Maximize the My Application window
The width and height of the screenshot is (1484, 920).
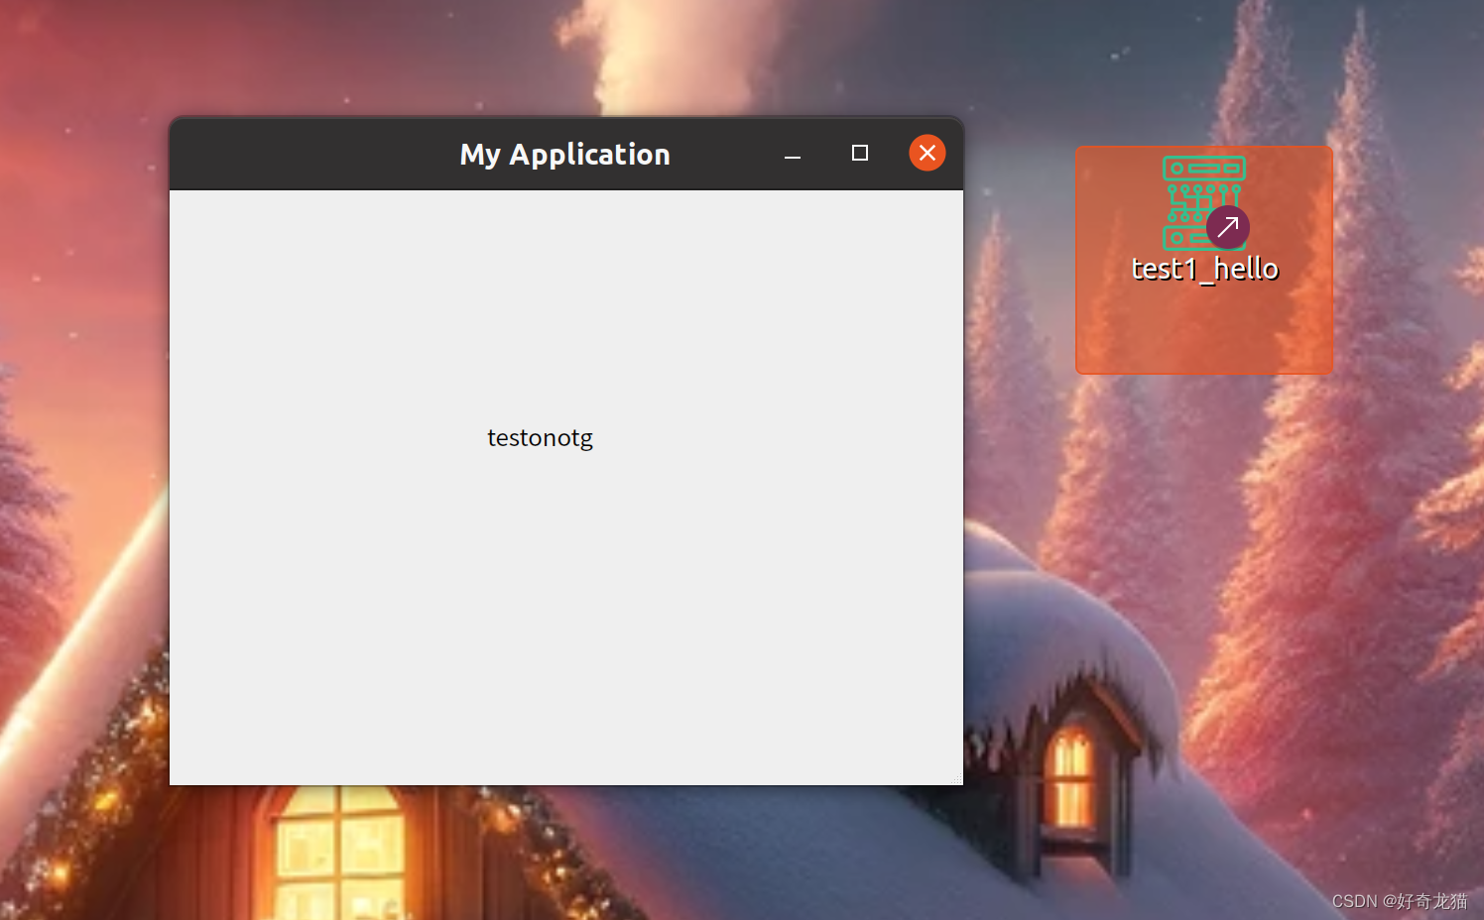(x=860, y=153)
